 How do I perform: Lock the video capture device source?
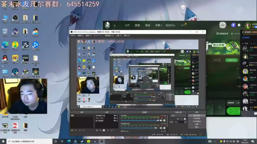tap(117, 116)
